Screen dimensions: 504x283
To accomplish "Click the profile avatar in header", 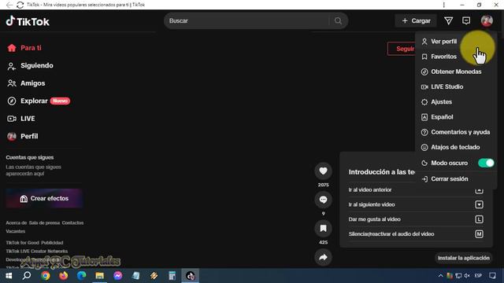I will click(487, 21).
